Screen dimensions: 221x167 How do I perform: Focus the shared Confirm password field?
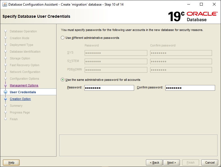(x=190, y=88)
